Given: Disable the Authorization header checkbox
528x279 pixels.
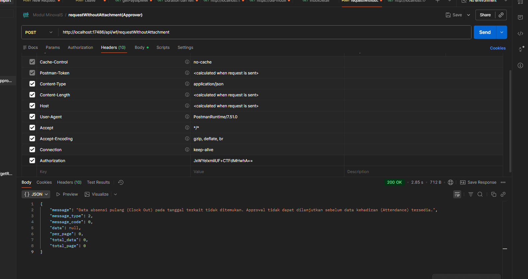Looking at the screenshot, I should [32, 161].
